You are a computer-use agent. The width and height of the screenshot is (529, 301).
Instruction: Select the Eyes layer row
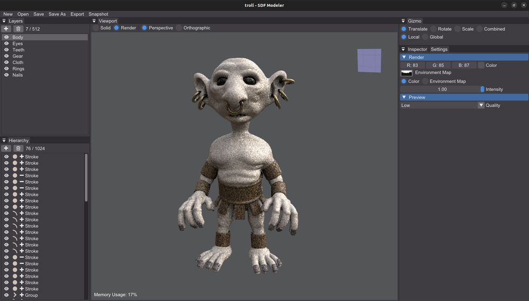[45, 43]
